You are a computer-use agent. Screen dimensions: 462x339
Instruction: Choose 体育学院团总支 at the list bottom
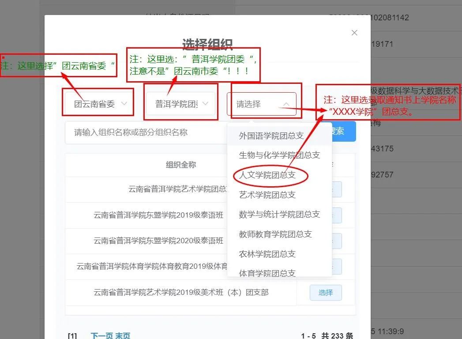pos(267,273)
